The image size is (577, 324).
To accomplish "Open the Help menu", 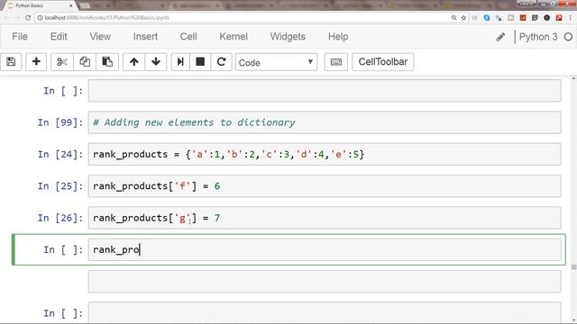I will (x=338, y=37).
